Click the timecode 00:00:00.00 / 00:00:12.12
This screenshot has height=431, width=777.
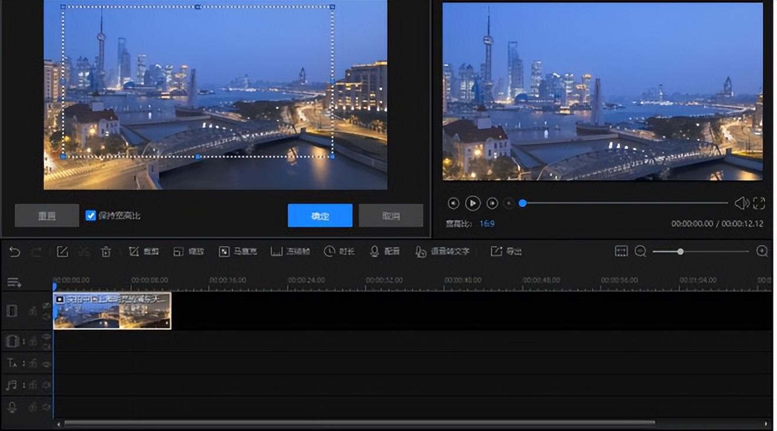717,224
